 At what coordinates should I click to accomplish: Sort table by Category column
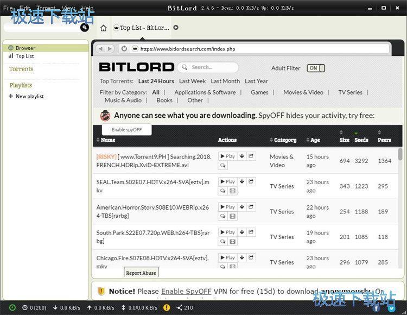tap(283, 140)
